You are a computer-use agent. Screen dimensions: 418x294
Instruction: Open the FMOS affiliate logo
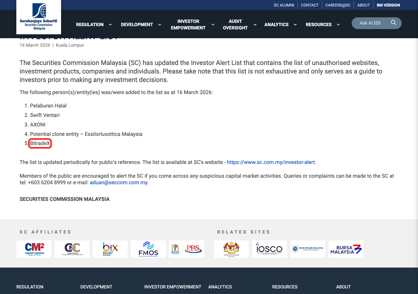point(148,249)
